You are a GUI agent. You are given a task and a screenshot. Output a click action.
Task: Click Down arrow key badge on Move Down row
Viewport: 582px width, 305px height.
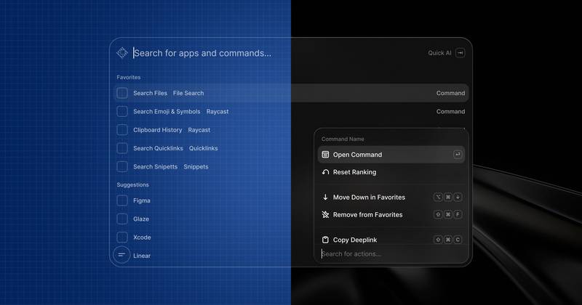pyautogui.click(x=458, y=197)
